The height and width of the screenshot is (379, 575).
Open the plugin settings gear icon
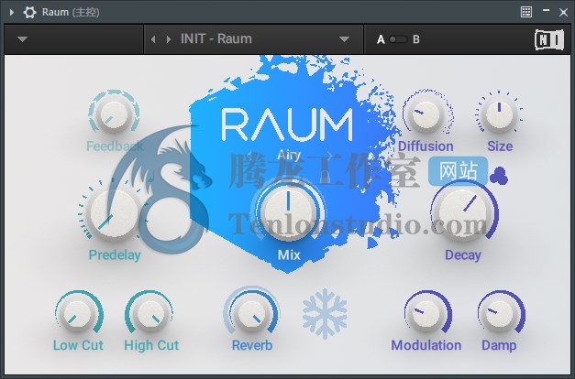point(29,13)
